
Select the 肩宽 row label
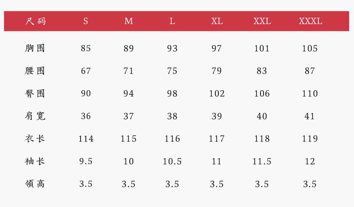[35, 116]
